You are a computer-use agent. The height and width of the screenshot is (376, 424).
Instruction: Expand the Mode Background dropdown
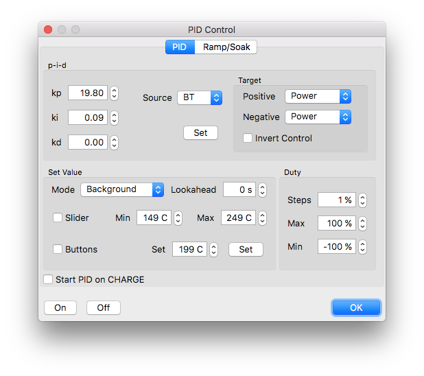[x=122, y=189]
